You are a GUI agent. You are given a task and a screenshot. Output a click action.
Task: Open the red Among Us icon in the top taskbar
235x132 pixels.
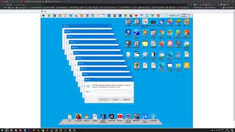point(131,15)
